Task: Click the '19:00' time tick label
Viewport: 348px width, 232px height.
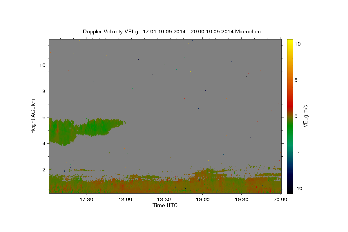Action: (x=203, y=200)
